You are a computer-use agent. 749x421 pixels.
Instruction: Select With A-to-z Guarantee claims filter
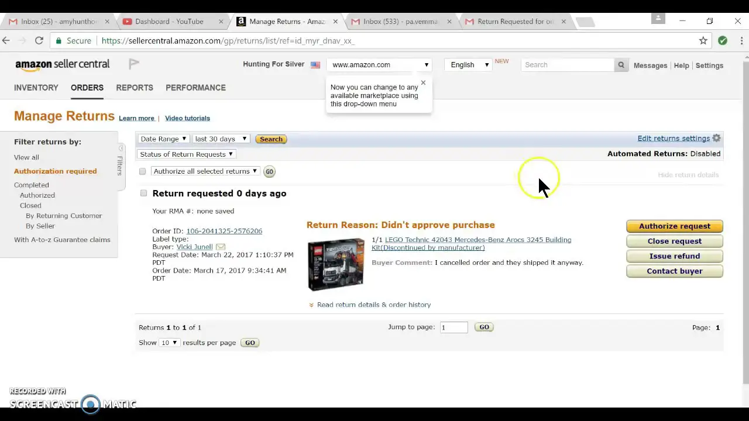(62, 240)
